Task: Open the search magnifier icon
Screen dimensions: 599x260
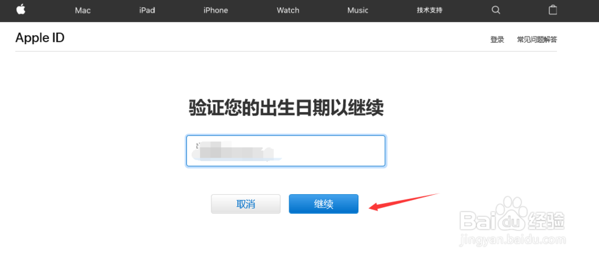Action: [x=496, y=10]
